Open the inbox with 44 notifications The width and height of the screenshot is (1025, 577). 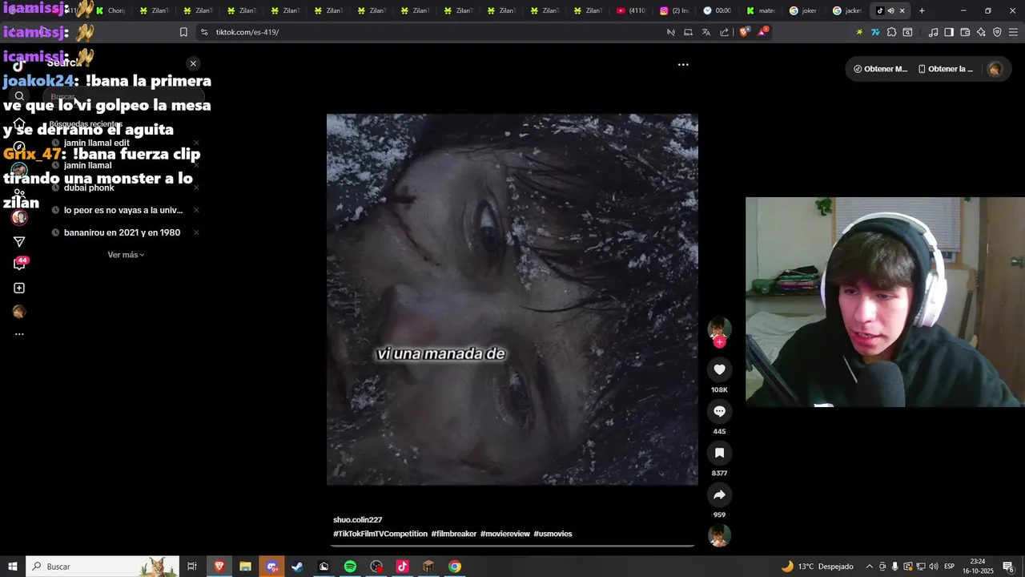coord(19,264)
